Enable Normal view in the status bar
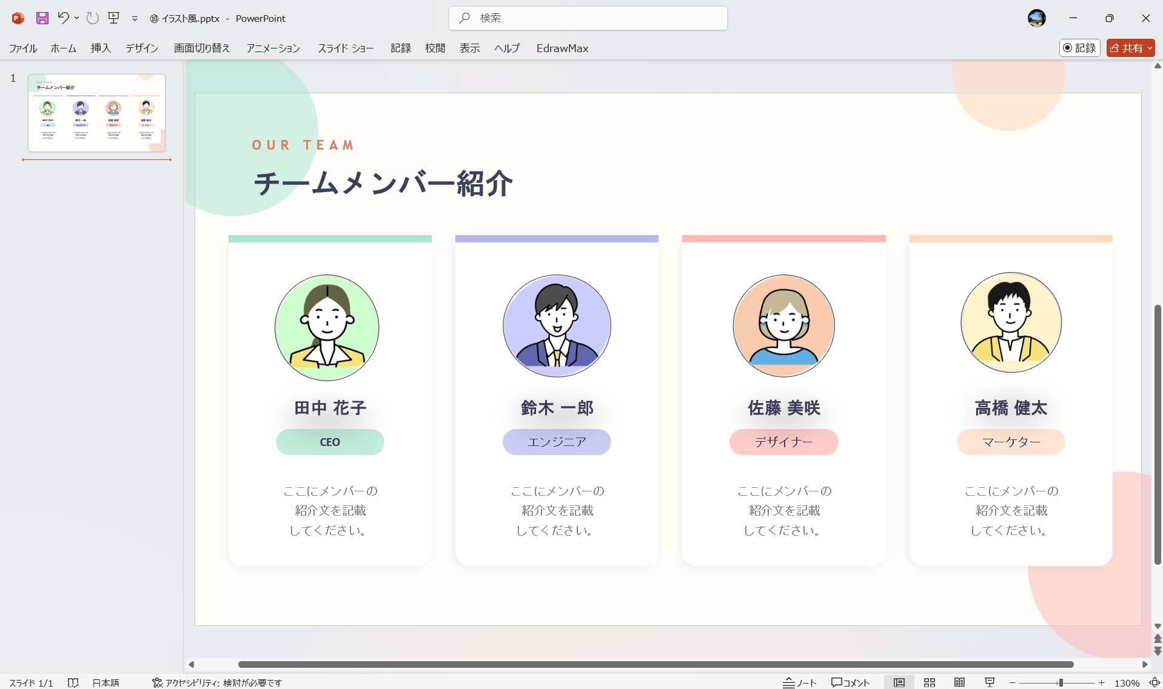1163x689 pixels. pos(899,682)
